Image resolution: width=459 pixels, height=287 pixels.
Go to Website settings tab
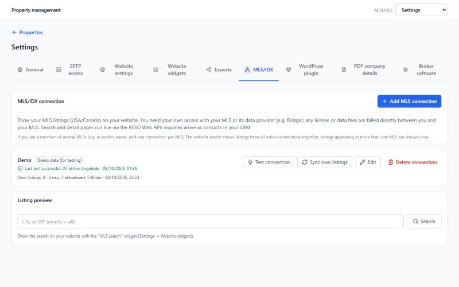(116, 69)
